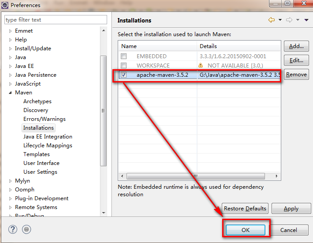The width and height of the screenshot is (313, 243).
Task: Click the table's right scroll arrow
Action: 276,176
